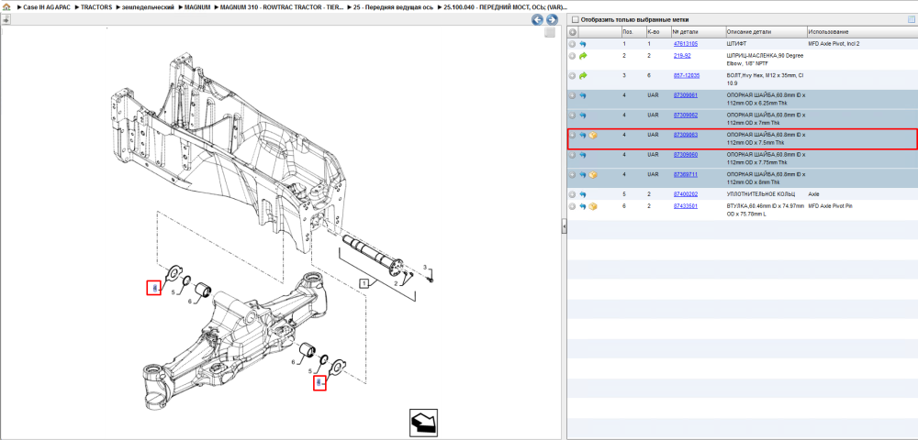Open MAGNUM breadcrumb level

click(196, 7)
